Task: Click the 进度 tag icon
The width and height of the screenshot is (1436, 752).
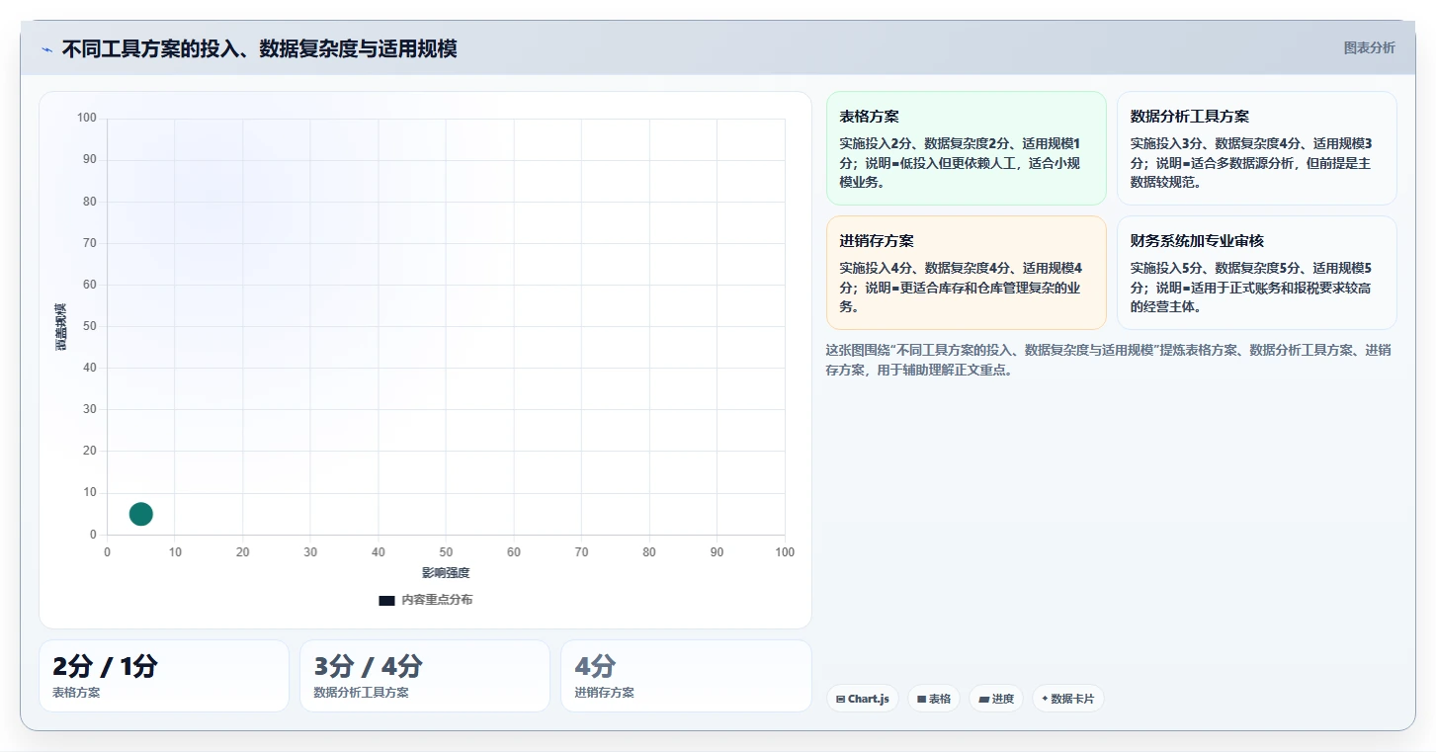Action: point(983,699)
